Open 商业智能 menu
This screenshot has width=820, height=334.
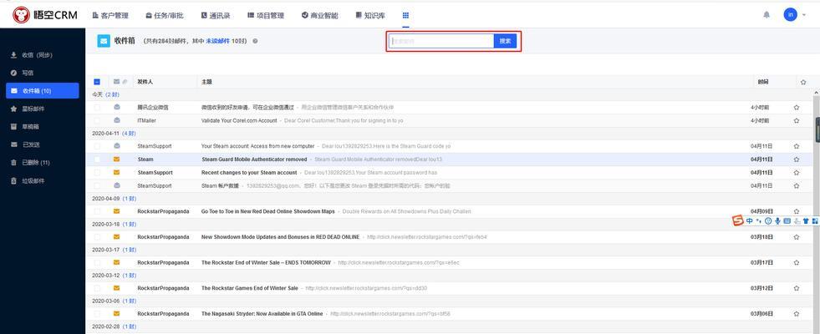(319, 15)
